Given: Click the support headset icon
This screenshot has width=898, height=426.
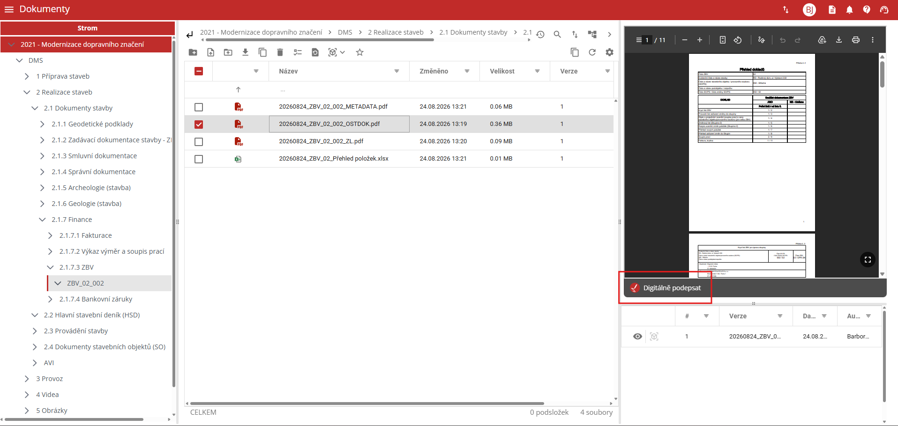Looking at the screenshot, I should click(x=884, y=10).
